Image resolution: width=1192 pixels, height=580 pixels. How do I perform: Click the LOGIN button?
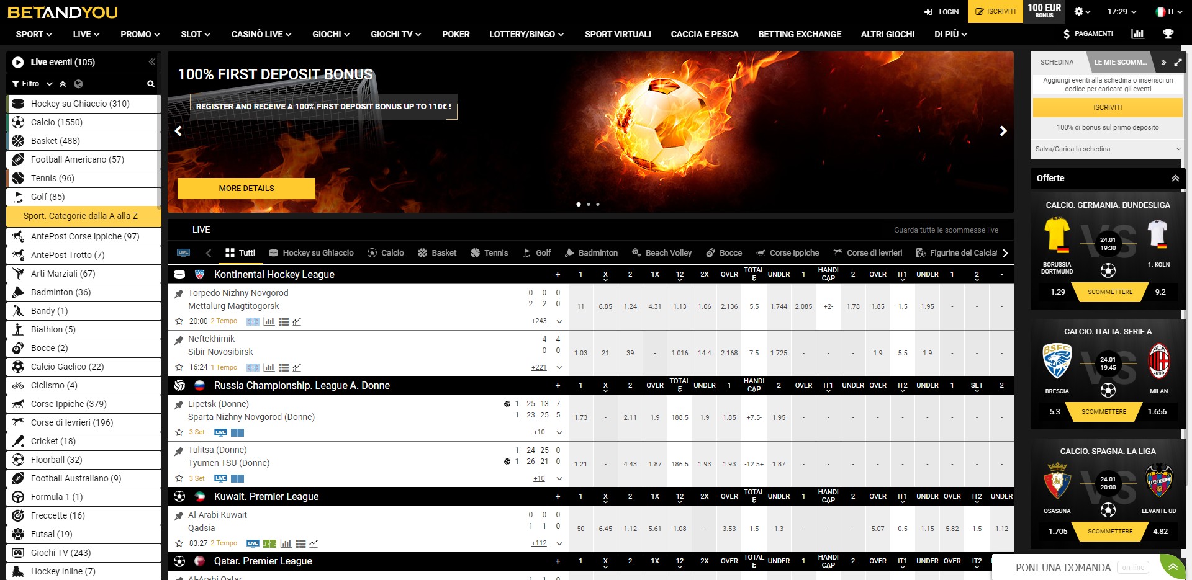pos(941,12)
